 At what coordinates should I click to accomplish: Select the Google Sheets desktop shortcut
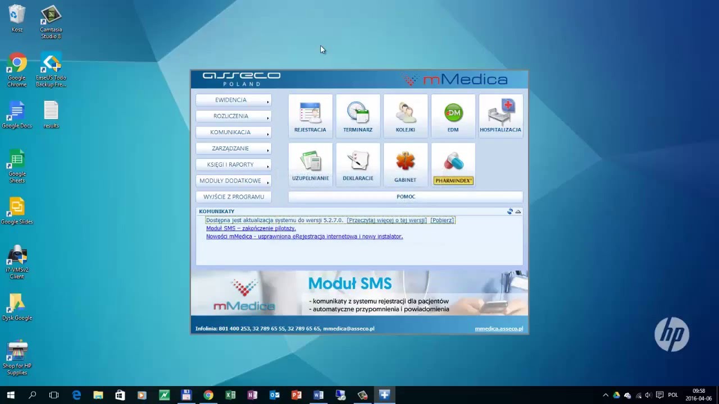[x=17, y=166]
